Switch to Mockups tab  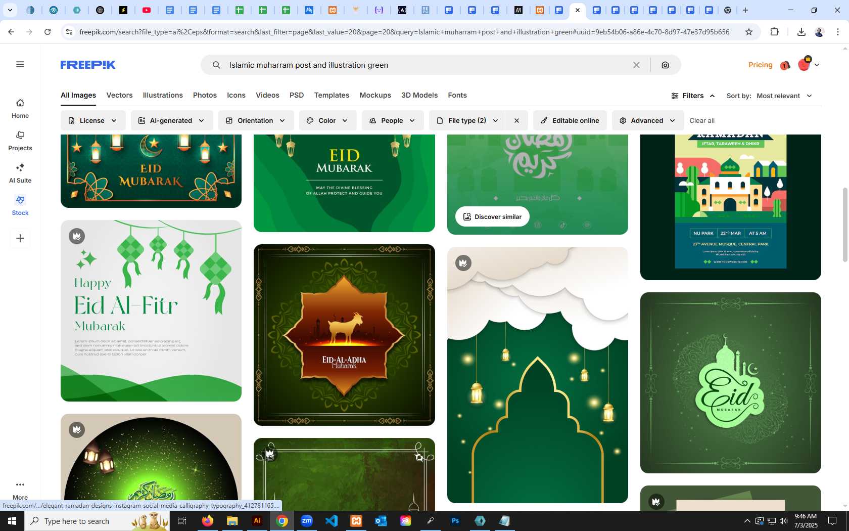375,95
